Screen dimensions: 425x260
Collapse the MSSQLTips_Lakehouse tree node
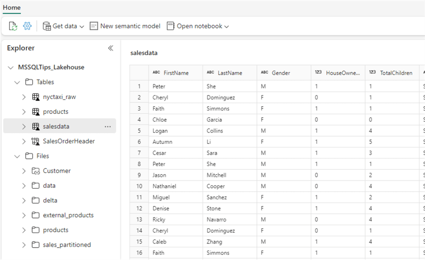[x=11, y=67]
